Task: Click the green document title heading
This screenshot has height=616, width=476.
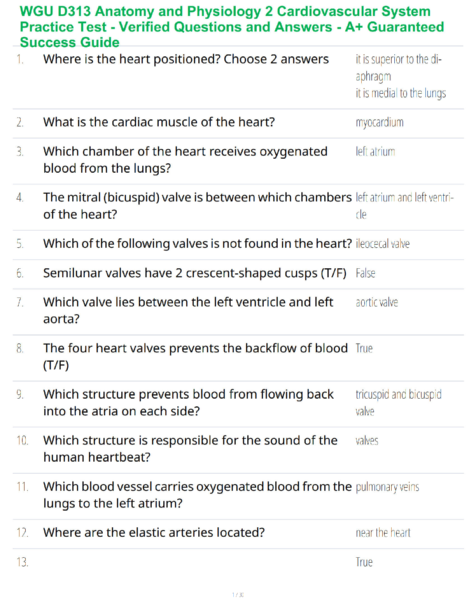Action: [232, 27]
